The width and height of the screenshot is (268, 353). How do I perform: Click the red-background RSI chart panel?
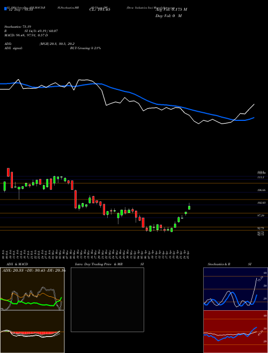coord(235,332)
